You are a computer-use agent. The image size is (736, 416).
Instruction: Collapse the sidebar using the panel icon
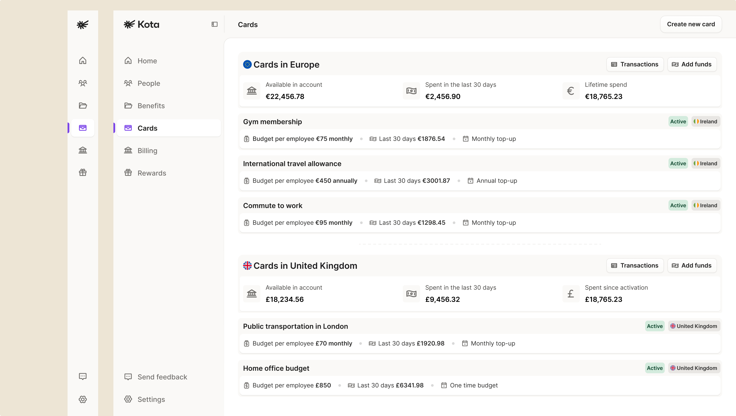pos(214,24)
